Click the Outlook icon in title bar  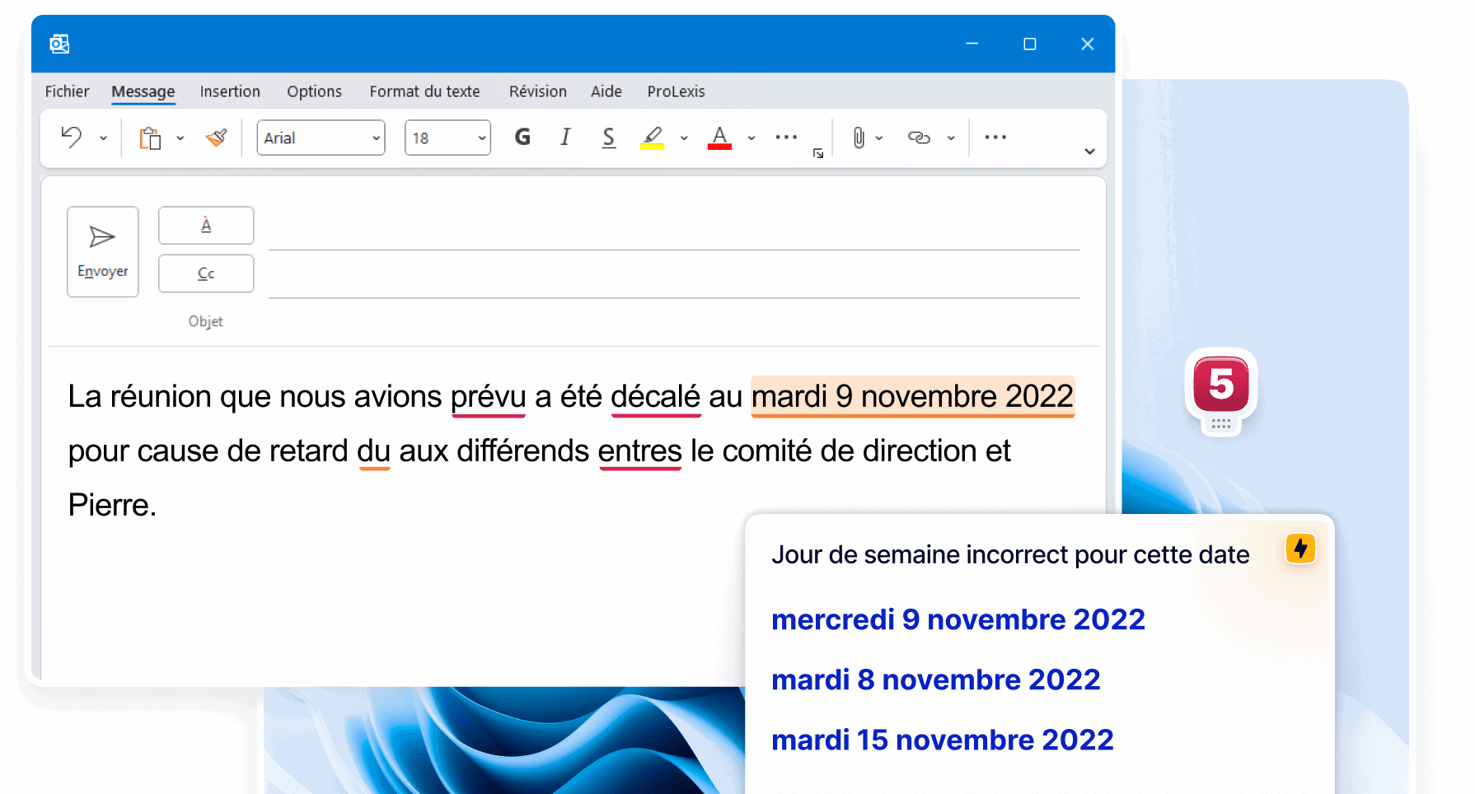point(59,44)
